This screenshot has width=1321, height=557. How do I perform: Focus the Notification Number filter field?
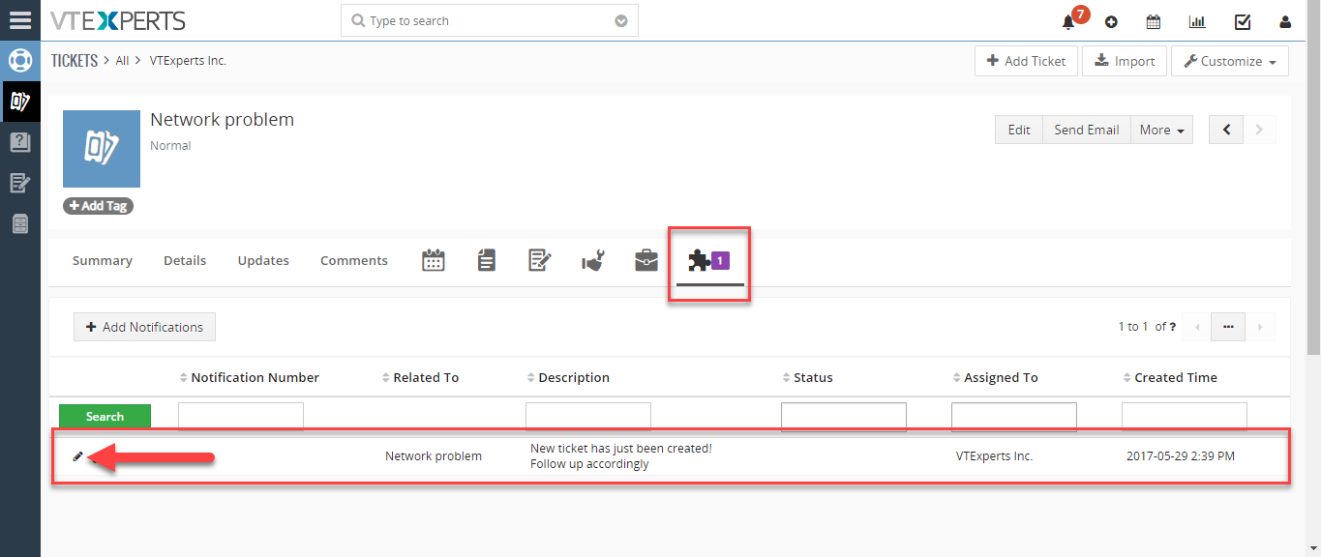(241, 417)
